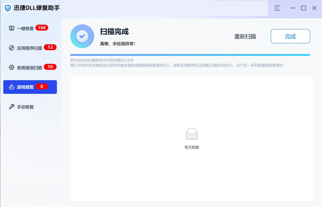The image size is (322, 207).
Task: Click the 游戏修复 gamepad icon
Action: (12, 87)
